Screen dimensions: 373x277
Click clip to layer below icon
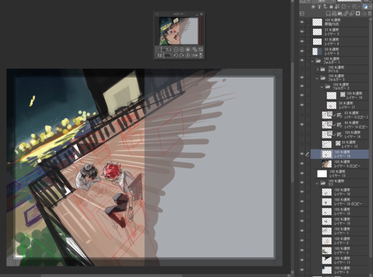pos(313,7)
